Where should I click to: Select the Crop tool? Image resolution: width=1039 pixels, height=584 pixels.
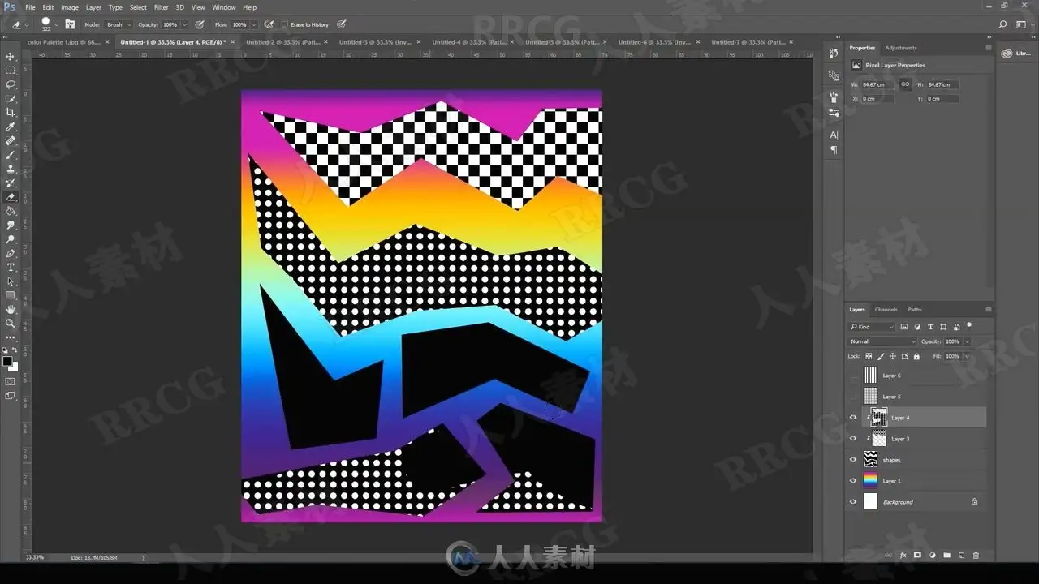pyautogui.click(x=11, y=113)
